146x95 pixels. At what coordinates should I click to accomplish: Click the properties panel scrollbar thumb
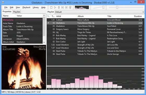coord(44,26)
